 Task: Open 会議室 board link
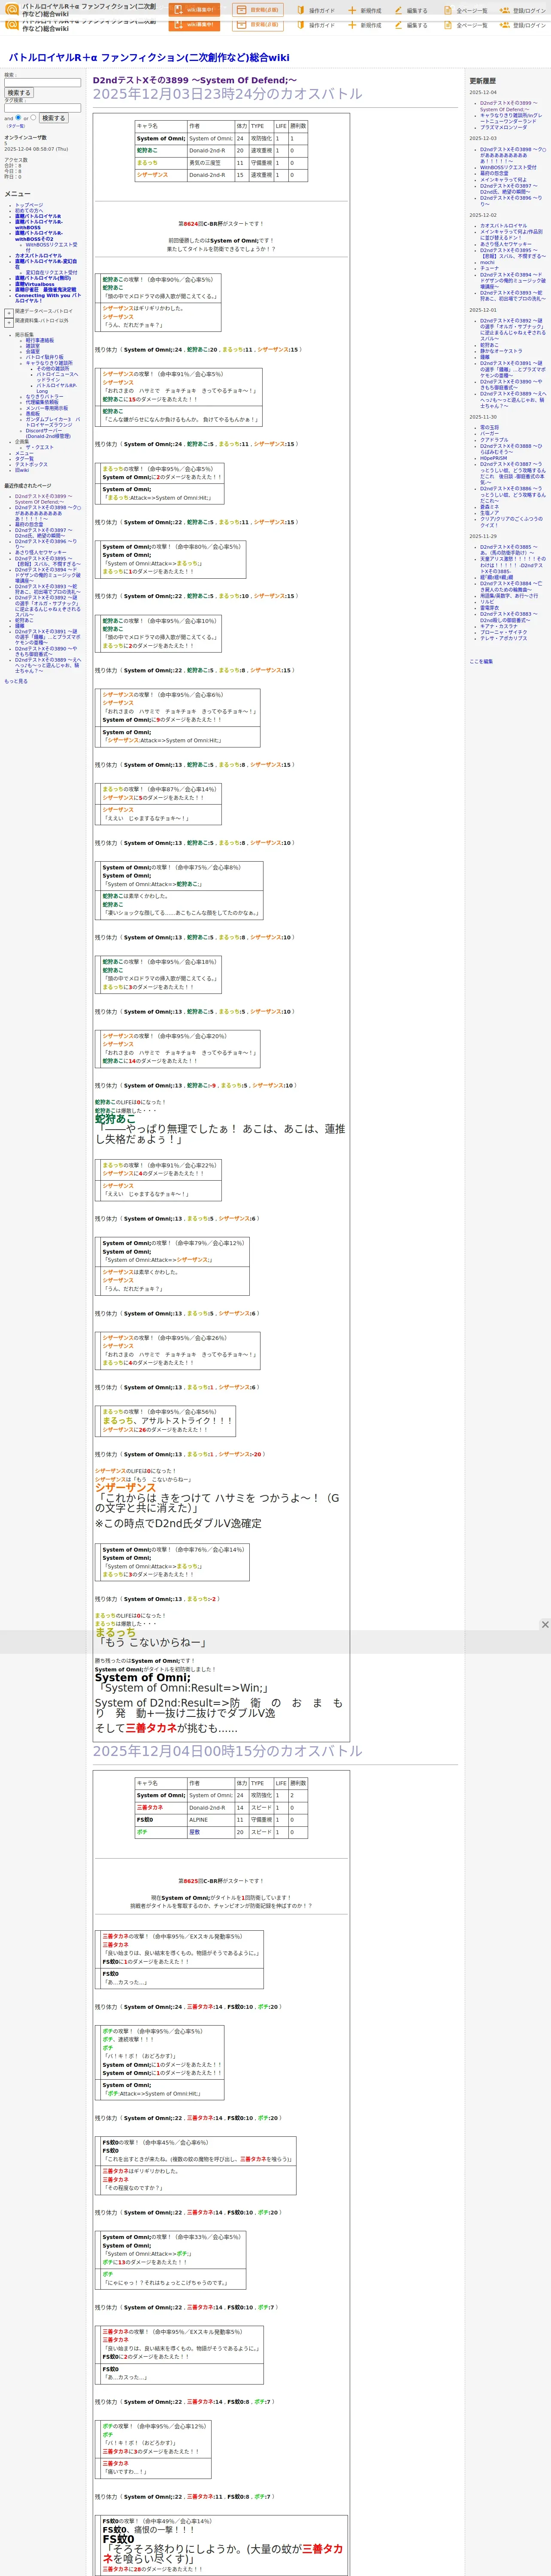click(33, 352)
